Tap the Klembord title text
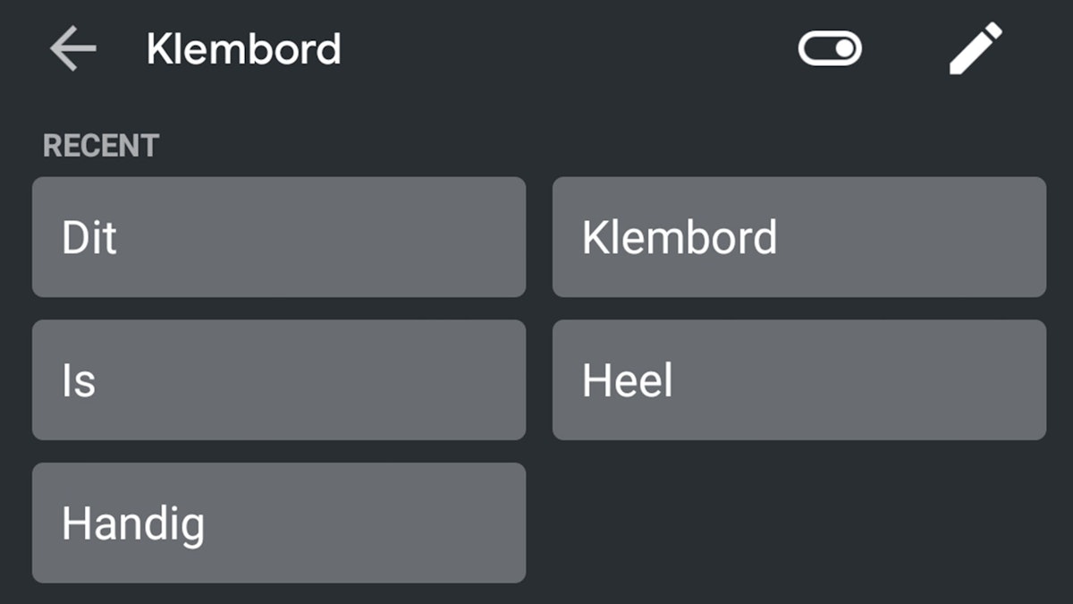The width and height of the screenshot is (1073, 604). (x=244, y=50)
